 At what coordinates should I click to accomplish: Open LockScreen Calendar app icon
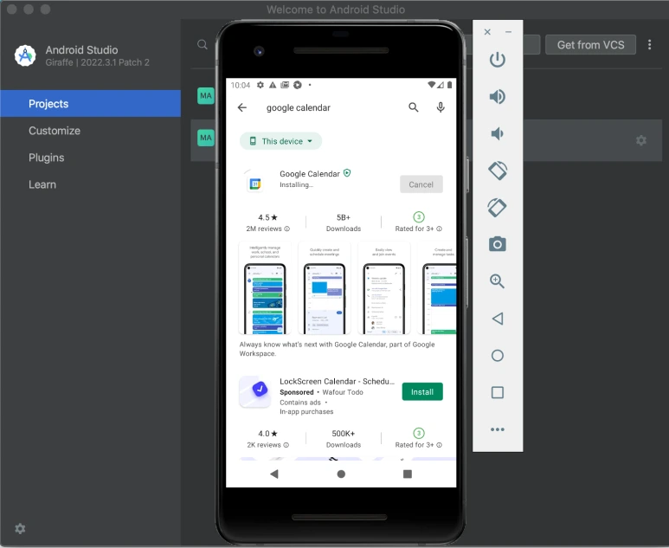(x=254, y=391)
